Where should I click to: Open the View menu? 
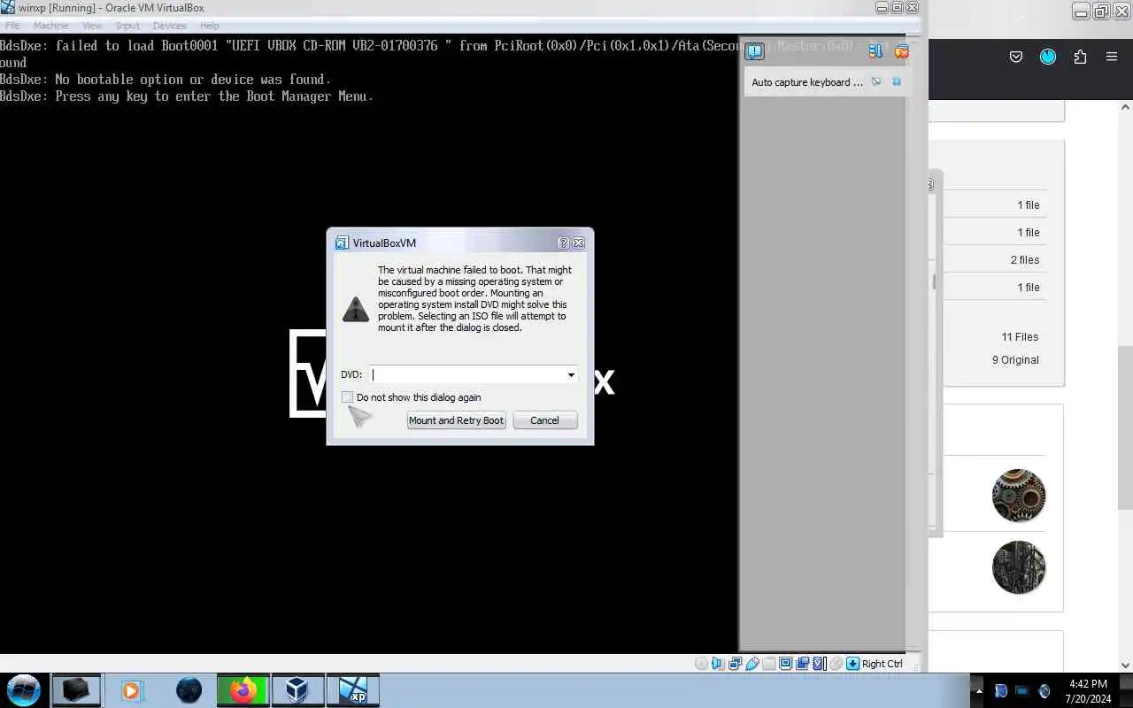tap(92, 26)
